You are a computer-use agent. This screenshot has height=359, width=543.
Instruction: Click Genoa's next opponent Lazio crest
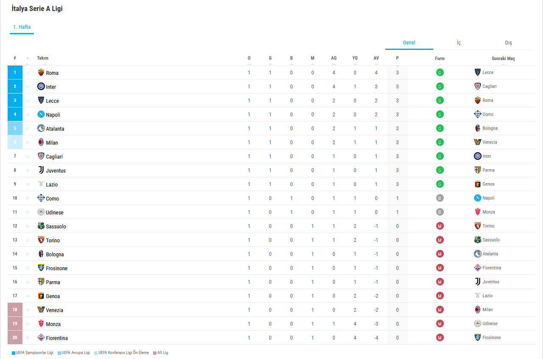pos(478,296)
